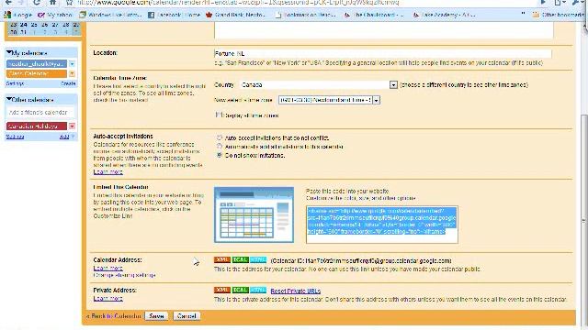Screen dimensions: 588x330
Task: Click the Location field containing Fortune, NL
Action: tap(382, 53)
